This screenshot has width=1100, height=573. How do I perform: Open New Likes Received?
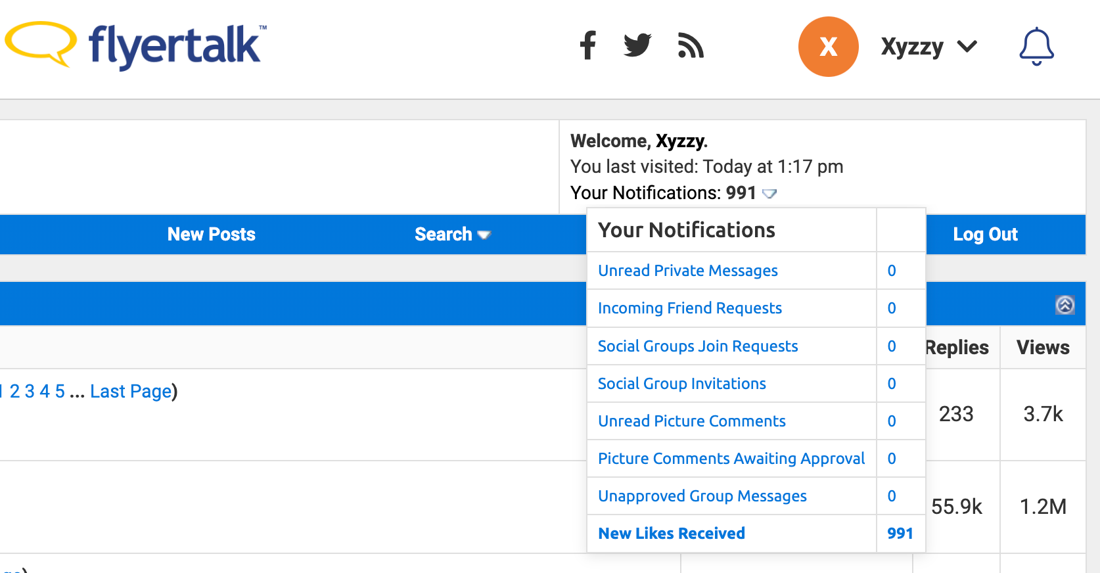pyautogui.click(x=671, y=533)
